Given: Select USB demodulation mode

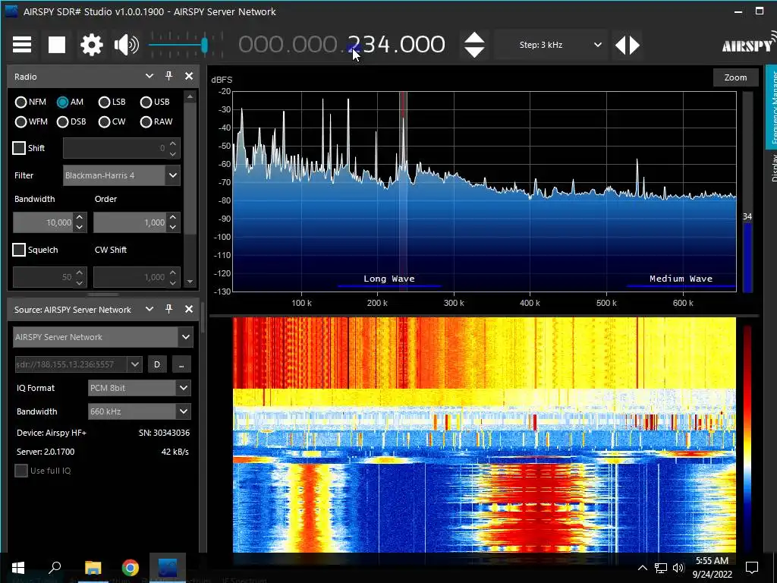Looking at the screenshot, I should pos(155,102).
